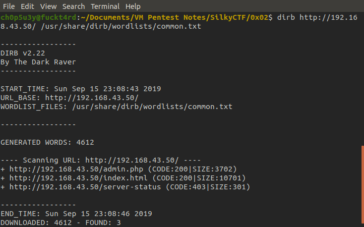
Task: Open the Help menu
Action: [x=133, y=6]
